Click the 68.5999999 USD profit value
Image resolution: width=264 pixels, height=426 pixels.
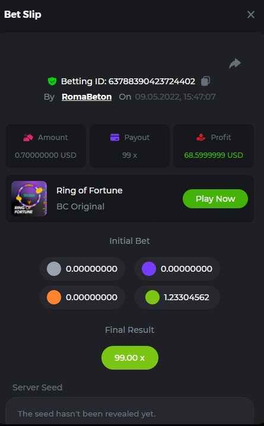214,155
